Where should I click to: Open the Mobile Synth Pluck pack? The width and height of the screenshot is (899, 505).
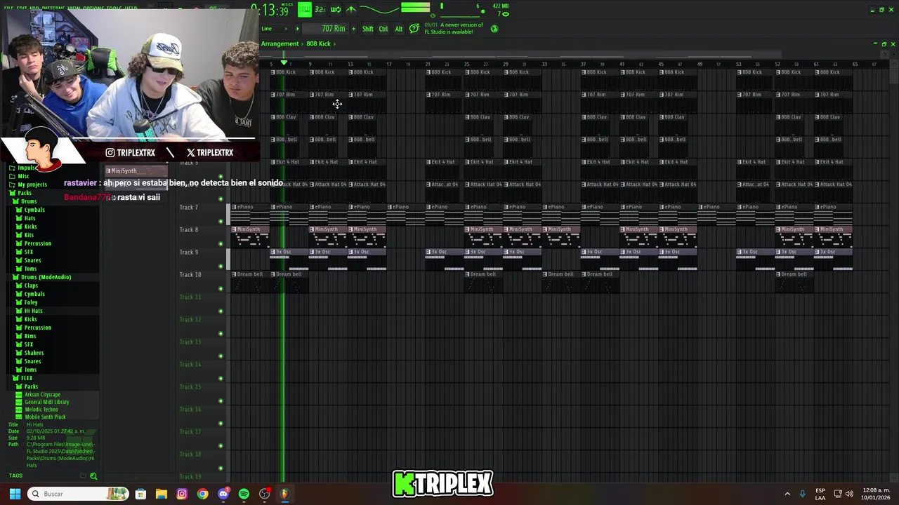tap(45, 417)
